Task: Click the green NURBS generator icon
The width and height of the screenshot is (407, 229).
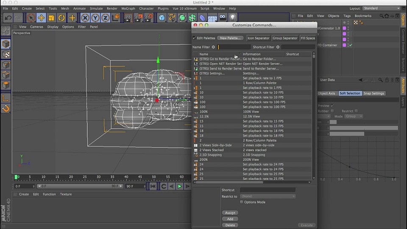Action: (182, 18)
